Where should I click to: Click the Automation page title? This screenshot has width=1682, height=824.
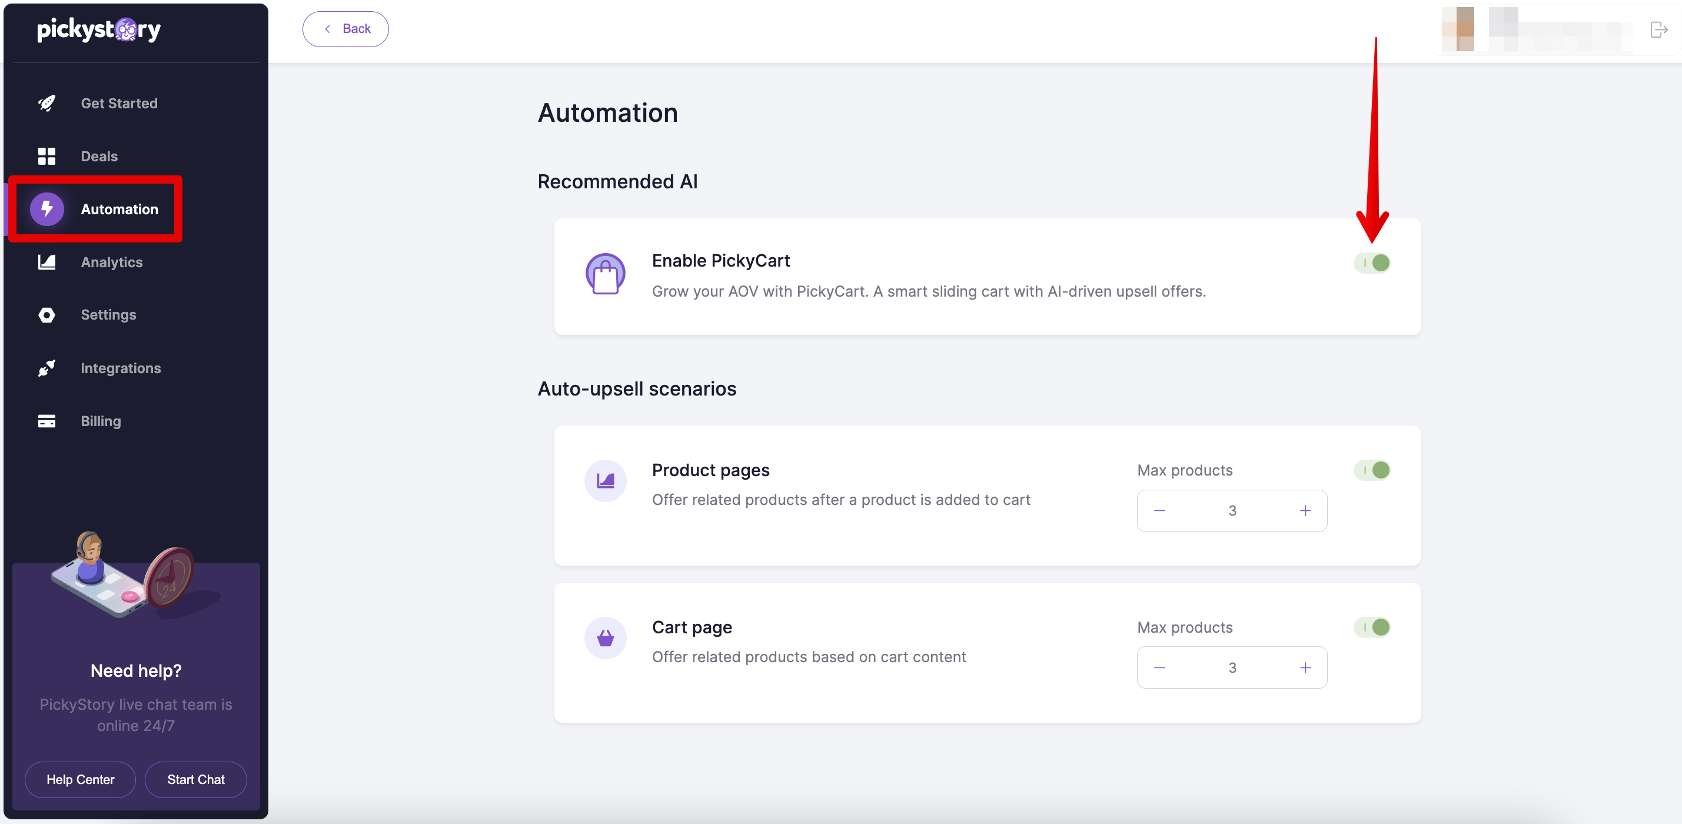607,113
